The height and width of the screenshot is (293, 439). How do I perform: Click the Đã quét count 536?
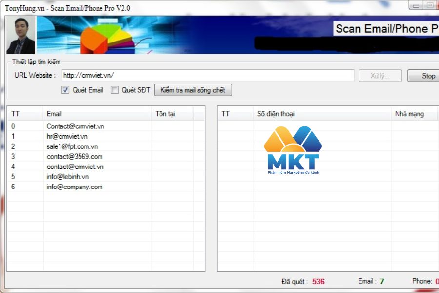(319, 281)
